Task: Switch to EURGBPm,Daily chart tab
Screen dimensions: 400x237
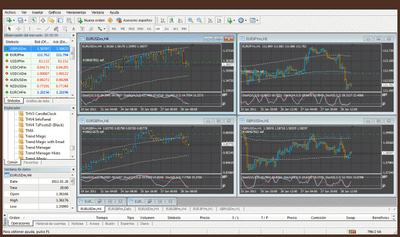Action: [120, 209]
